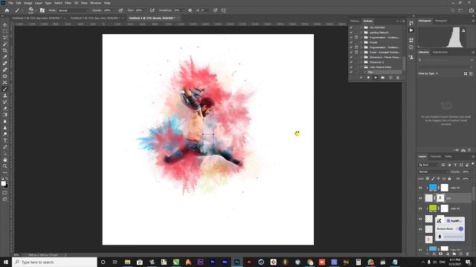Switch to the History tab
The width and height of the screenshot is (476, 267).
[355, 21]
